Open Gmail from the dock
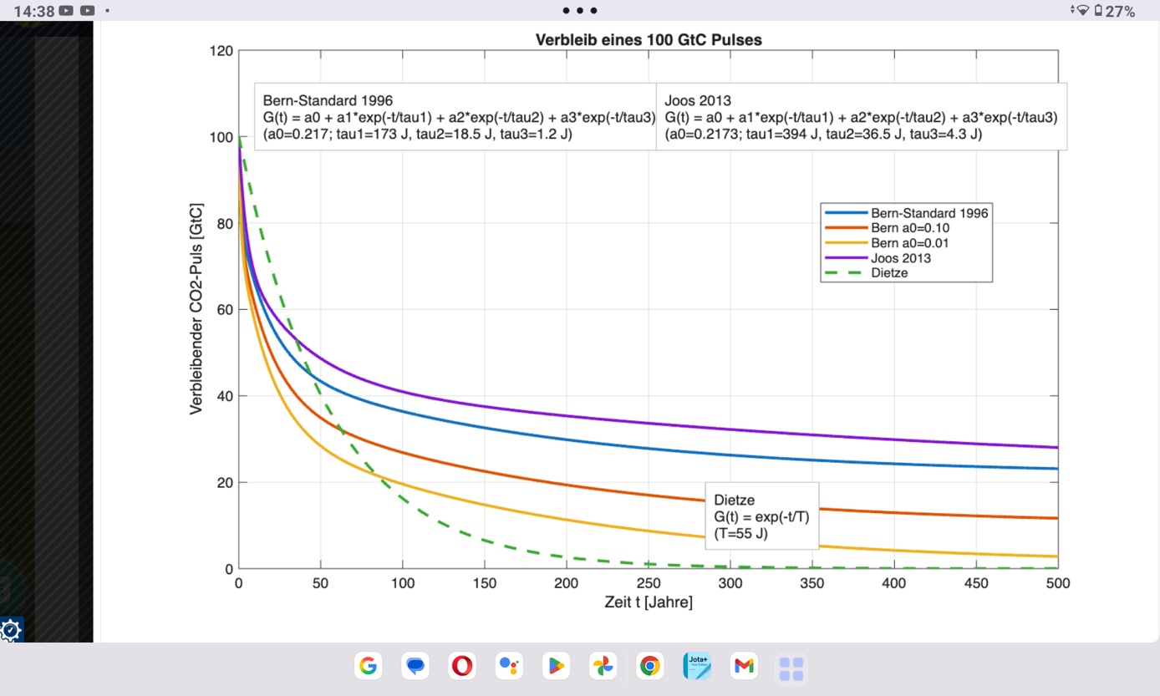This screenshot has width=1160, height=696. [744, 666]
